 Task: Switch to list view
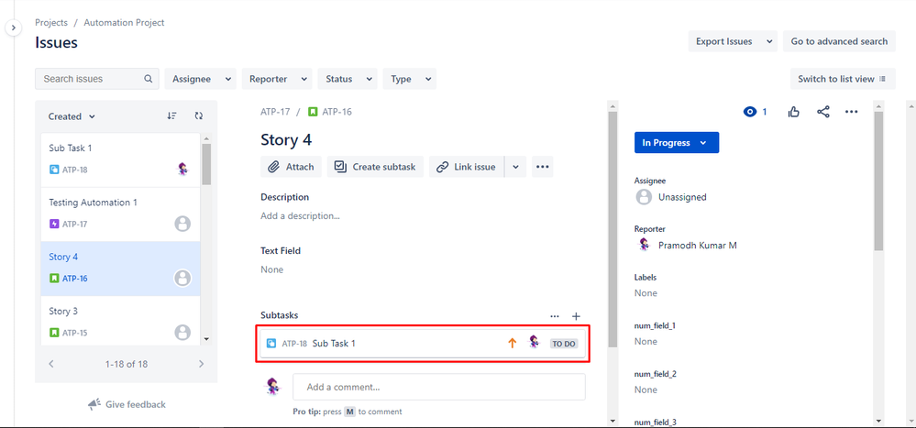tap(843, 79)
